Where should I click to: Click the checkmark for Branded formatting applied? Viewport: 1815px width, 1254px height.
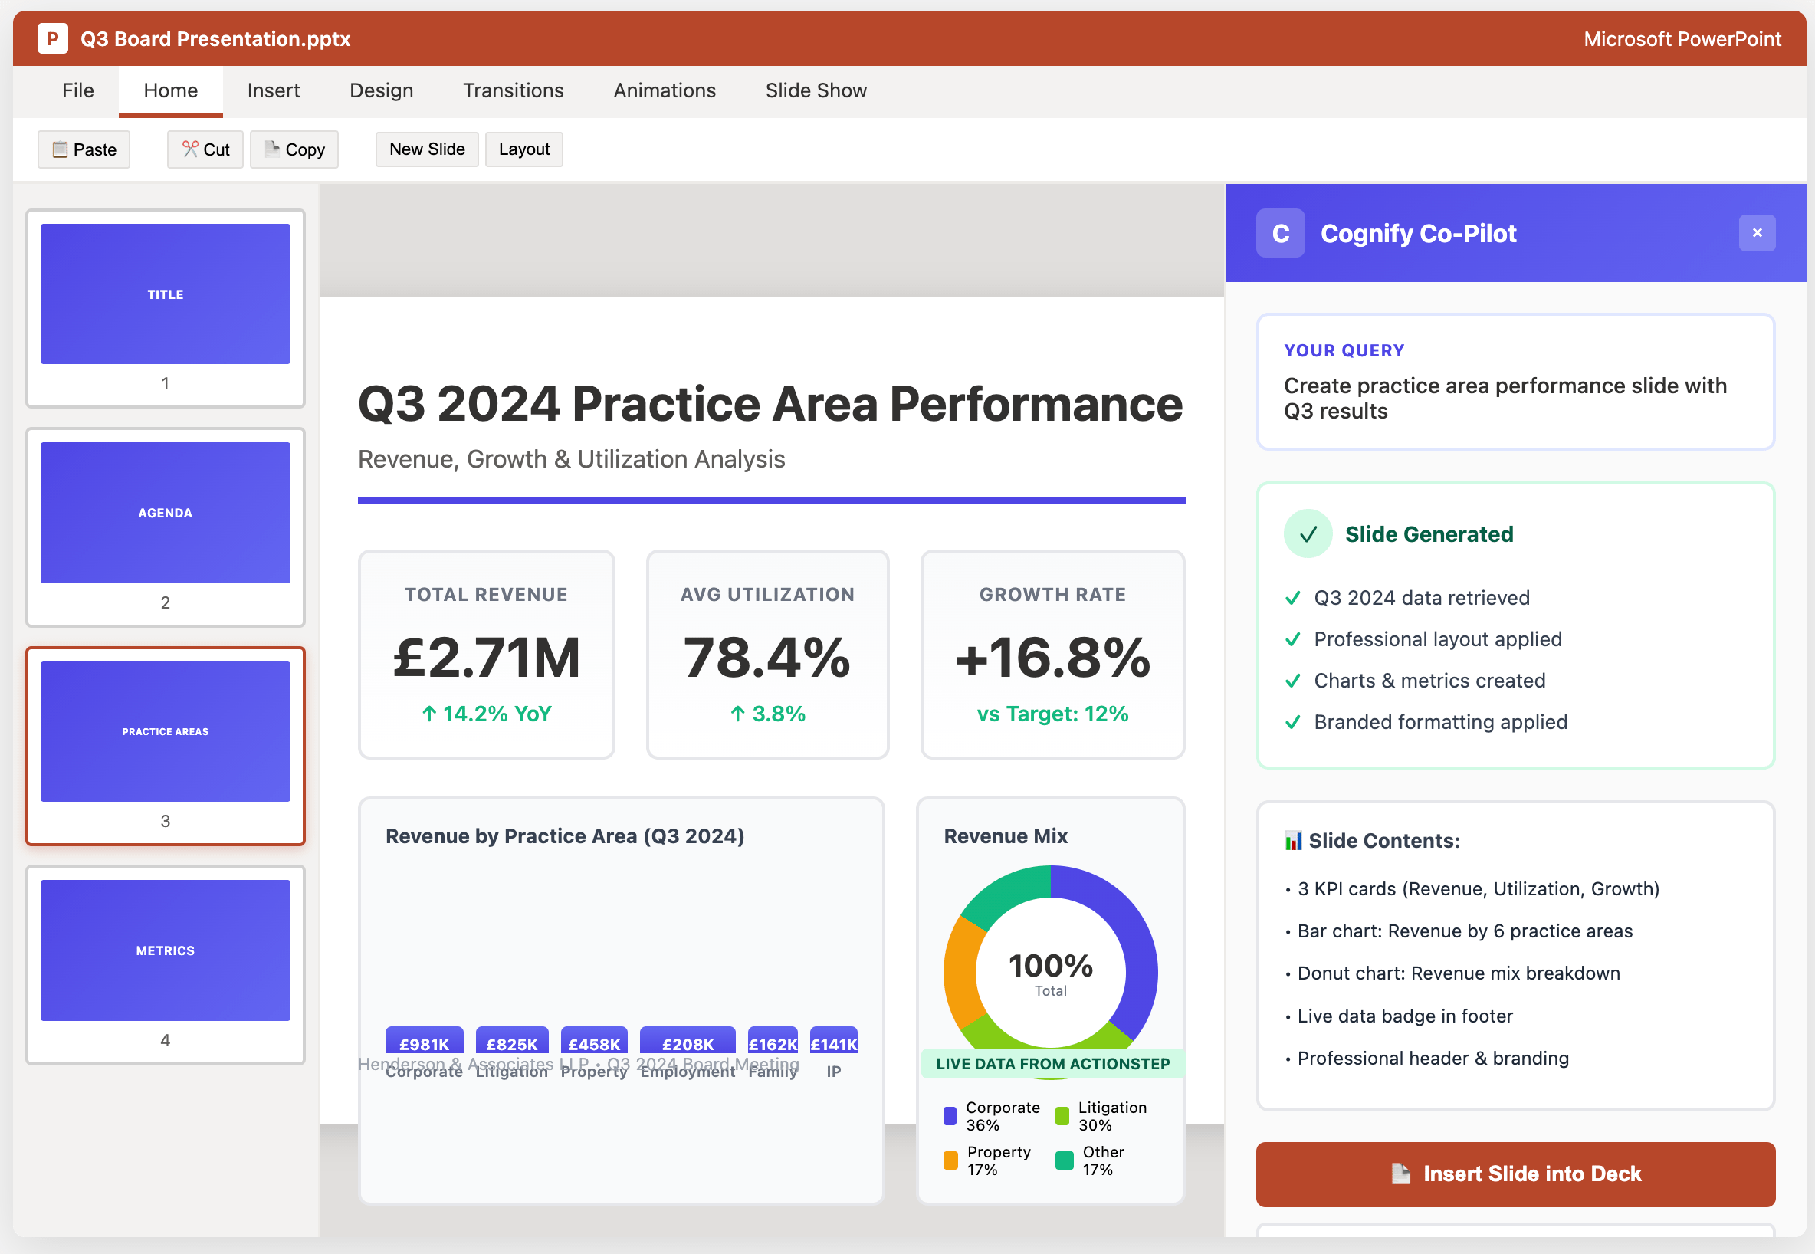(1292, 722)
